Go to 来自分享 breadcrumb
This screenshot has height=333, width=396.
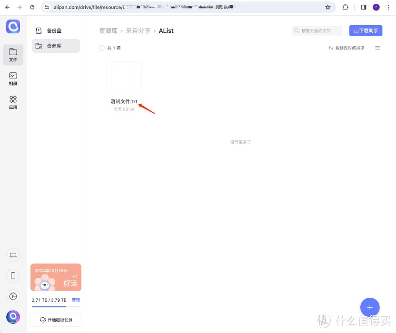pyautogui.click(x=138, y=31)
